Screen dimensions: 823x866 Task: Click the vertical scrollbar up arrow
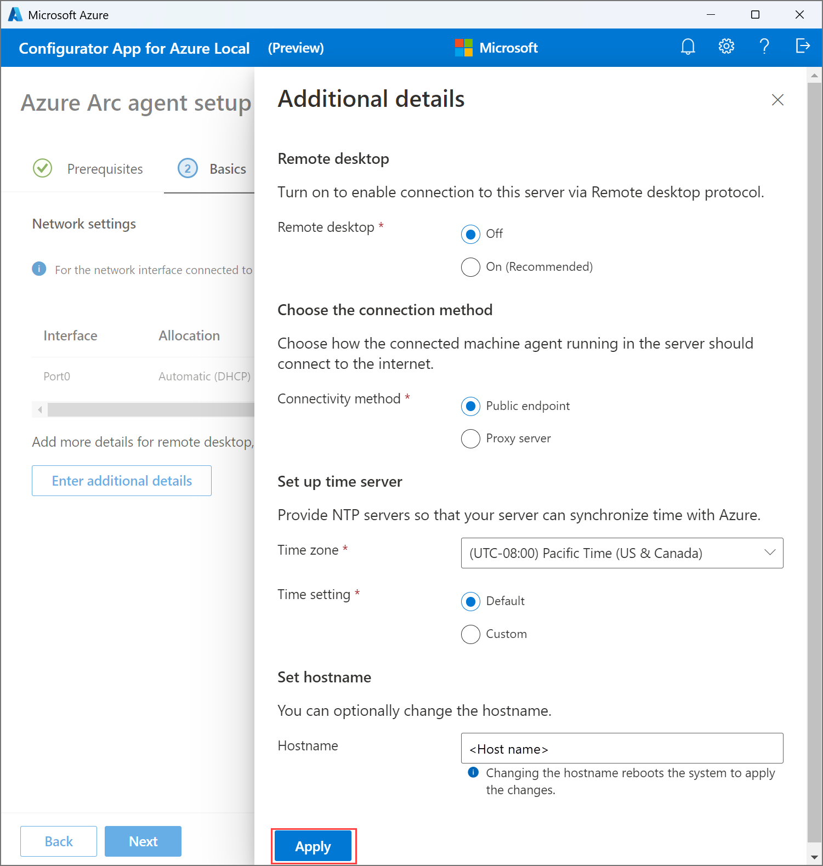click(x=814, y=76)
